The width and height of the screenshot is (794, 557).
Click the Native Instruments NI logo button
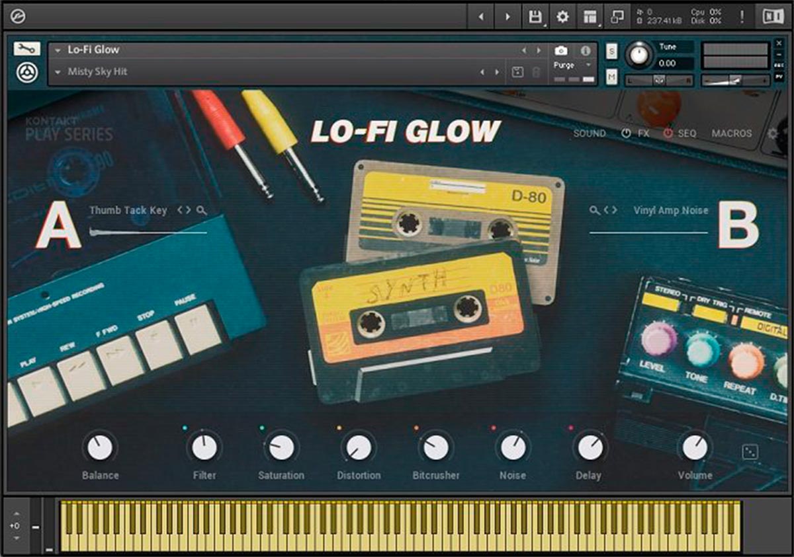pyautogui.click(x=772, y=17)
